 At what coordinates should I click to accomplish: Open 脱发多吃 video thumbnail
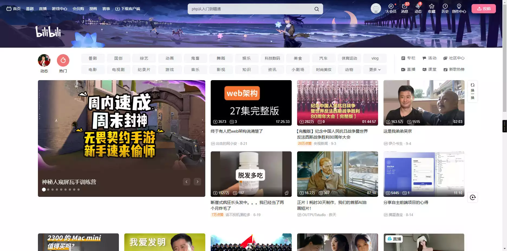click(251, 174)
